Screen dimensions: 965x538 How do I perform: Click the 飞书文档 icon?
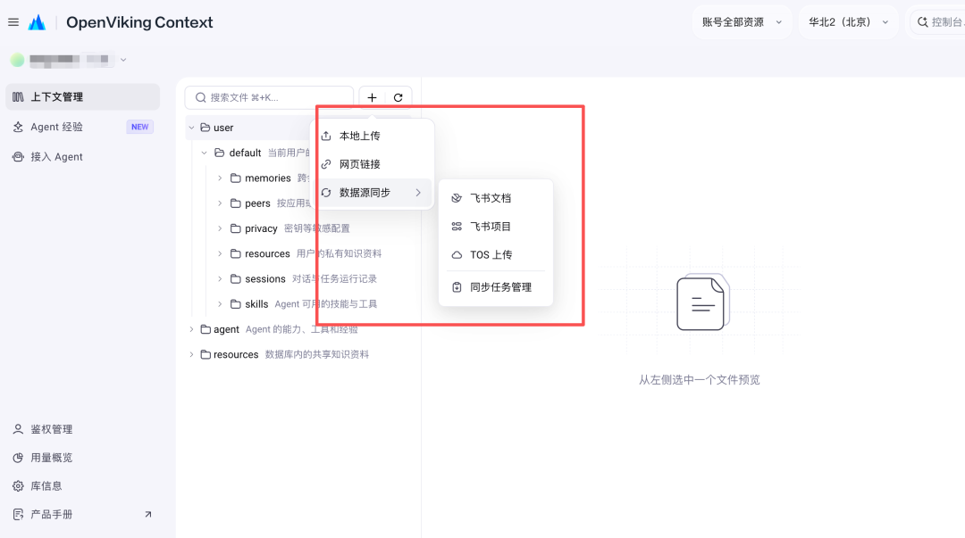457,198
